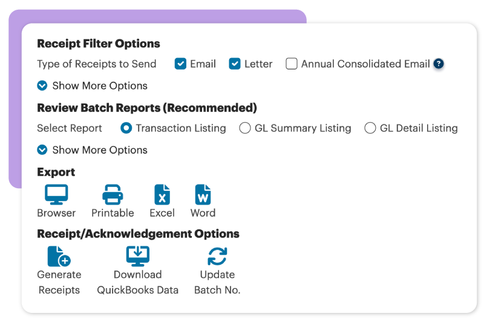Export report to Word document icon
Viewport: 484px width, 322px height.
pos(203,195)
